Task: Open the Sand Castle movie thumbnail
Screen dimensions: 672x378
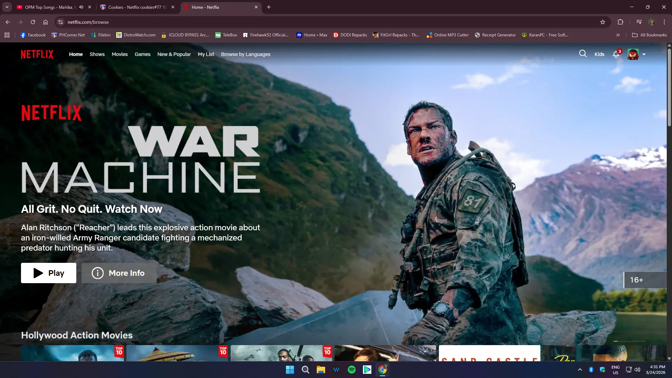Action: coord(490,353)
